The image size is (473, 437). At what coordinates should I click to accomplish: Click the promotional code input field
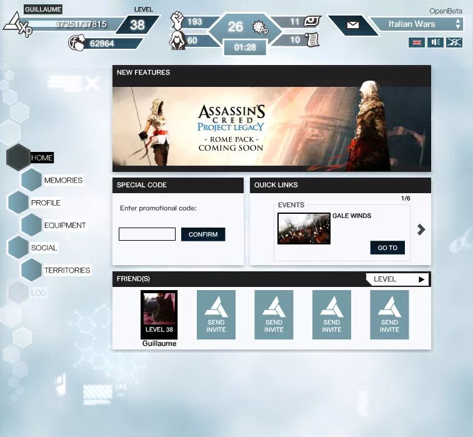[147, 234]
